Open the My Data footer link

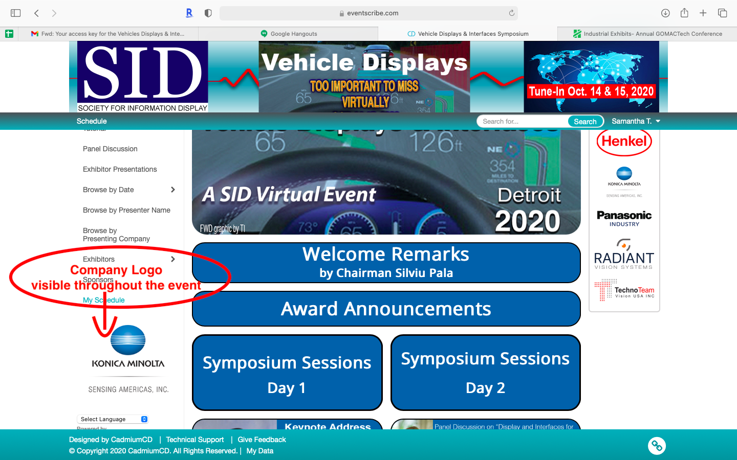tap(259, 451)
